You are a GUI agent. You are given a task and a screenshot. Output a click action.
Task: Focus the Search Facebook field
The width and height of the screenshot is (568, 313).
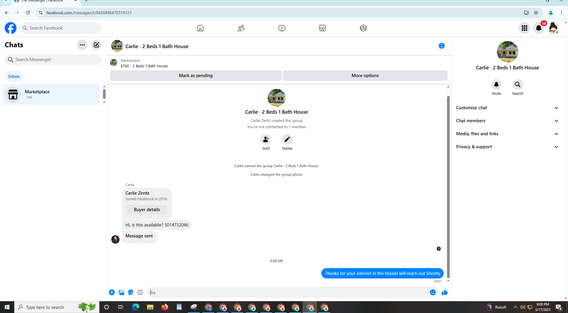click(60, 28)
